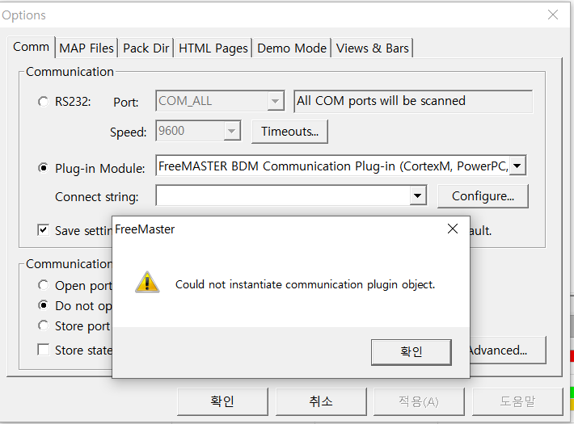Select the RS232 radio button
The height and width of the screenshot is (424, 574).
click(43, 101)
